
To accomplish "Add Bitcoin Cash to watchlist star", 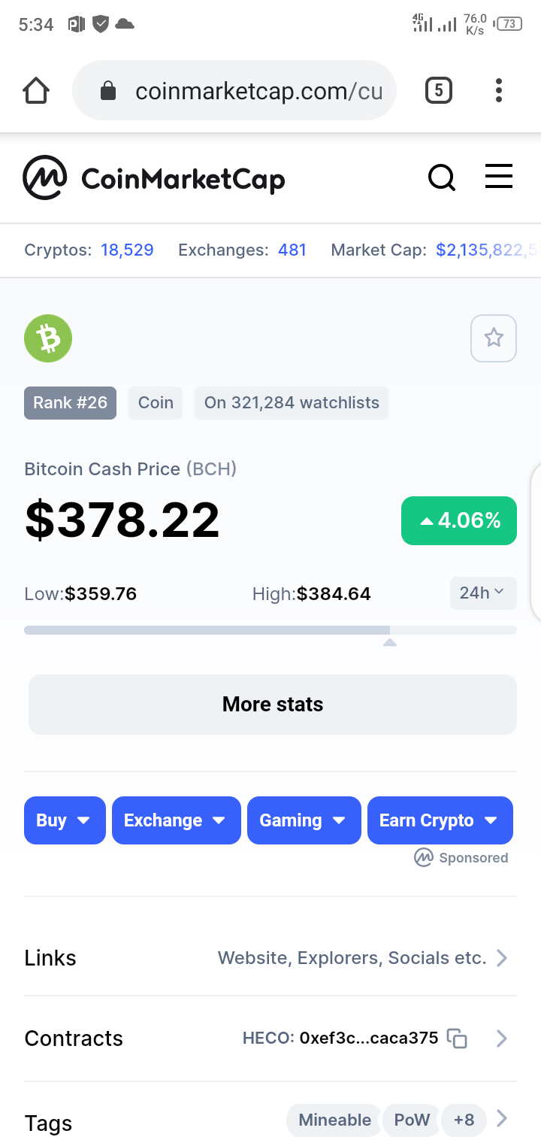I will (494, 338).
